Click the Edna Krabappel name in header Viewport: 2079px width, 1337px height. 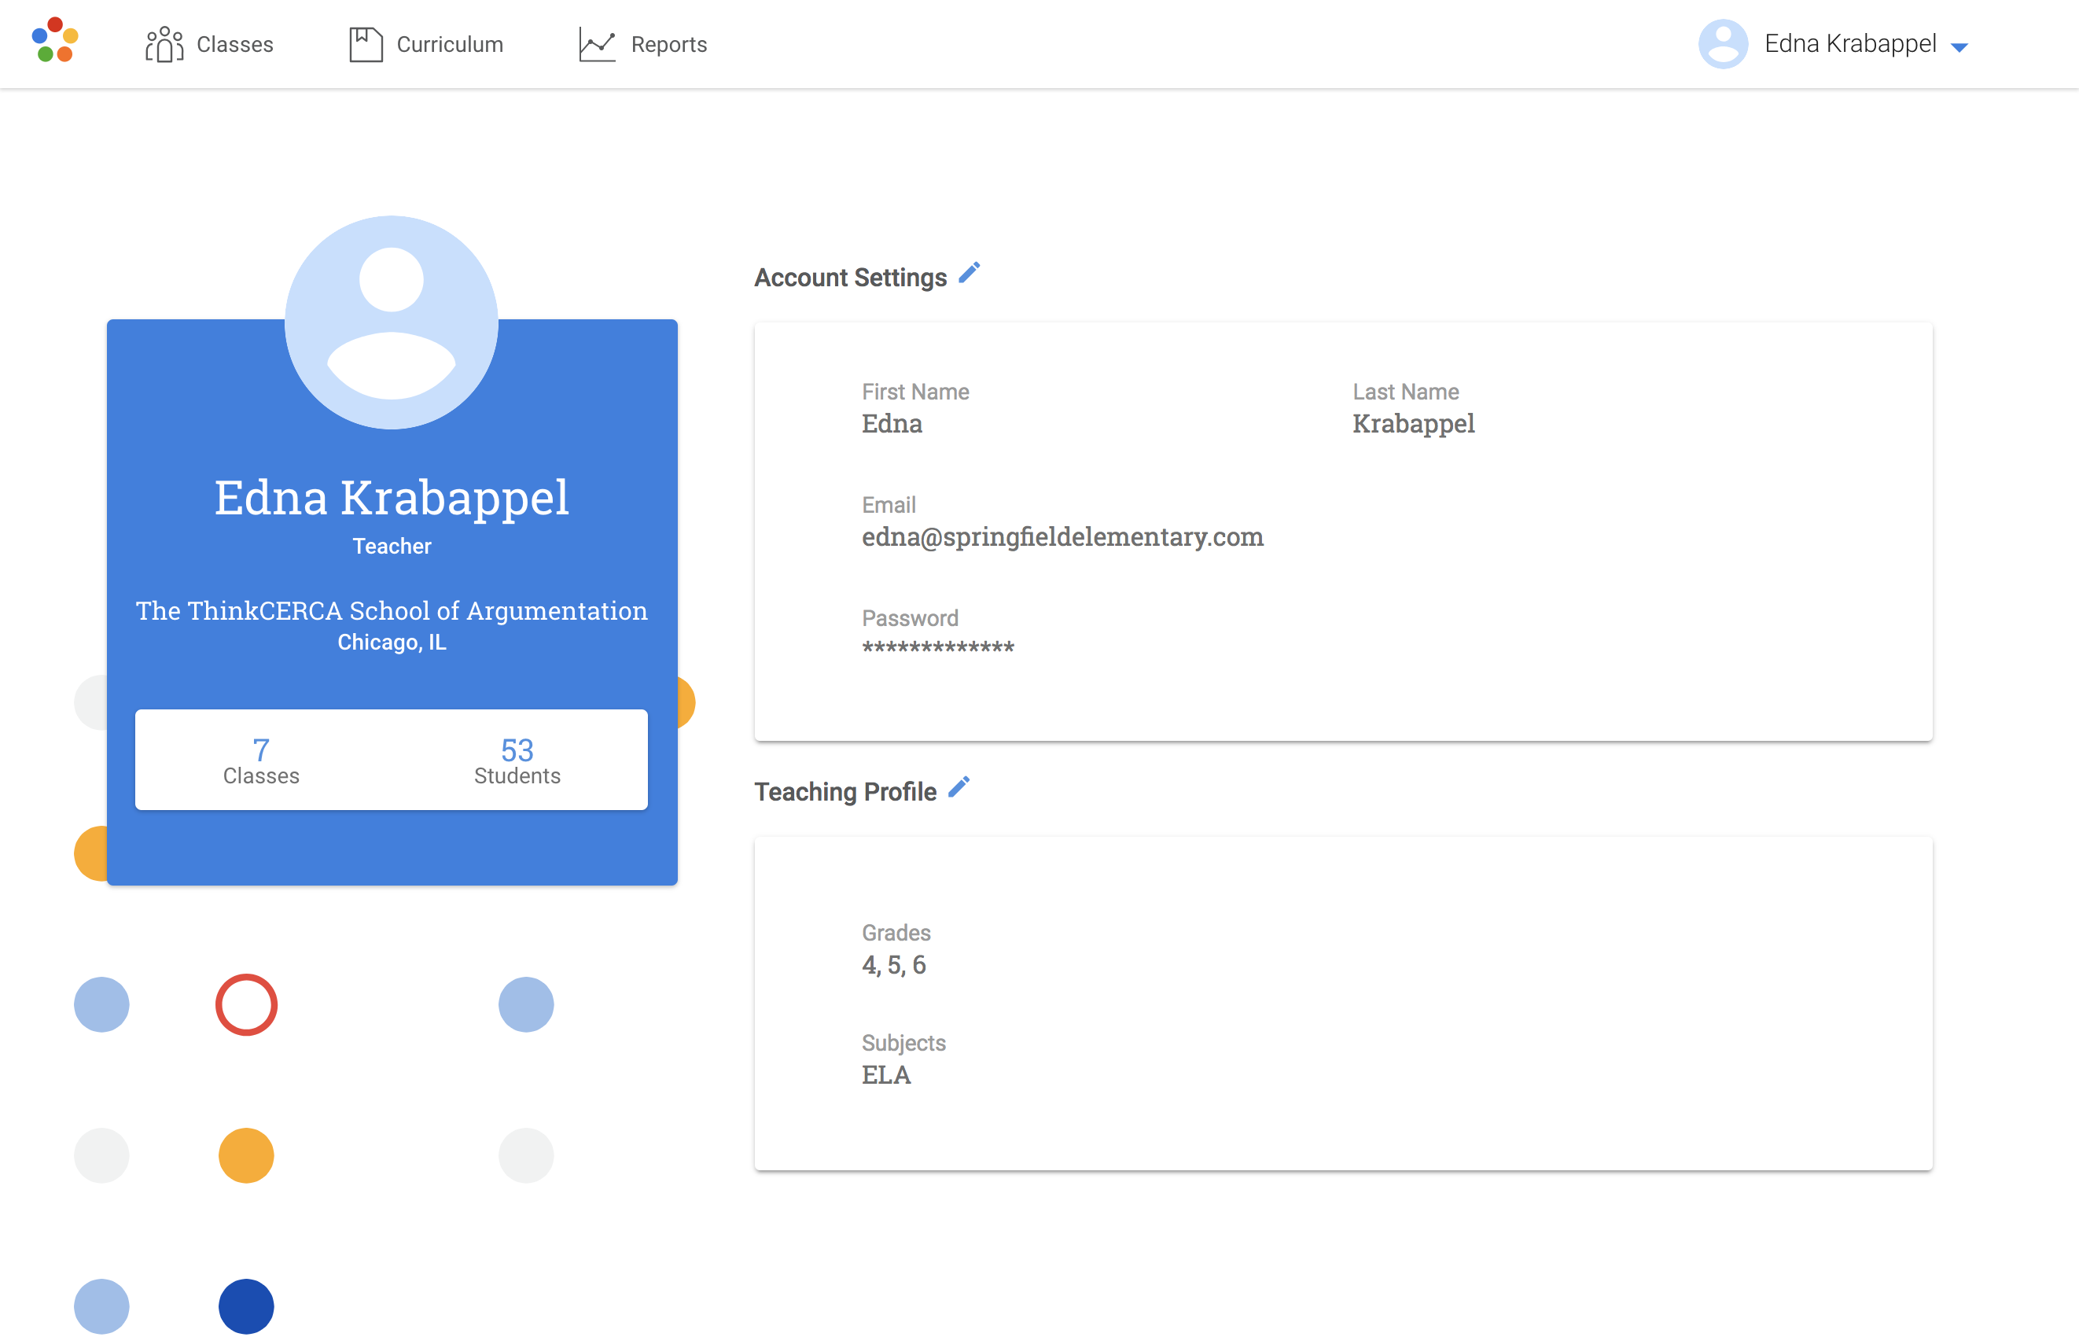click(x=1850, y=43)
